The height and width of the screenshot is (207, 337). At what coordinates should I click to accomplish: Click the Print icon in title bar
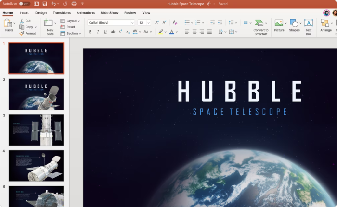point(74,4)
